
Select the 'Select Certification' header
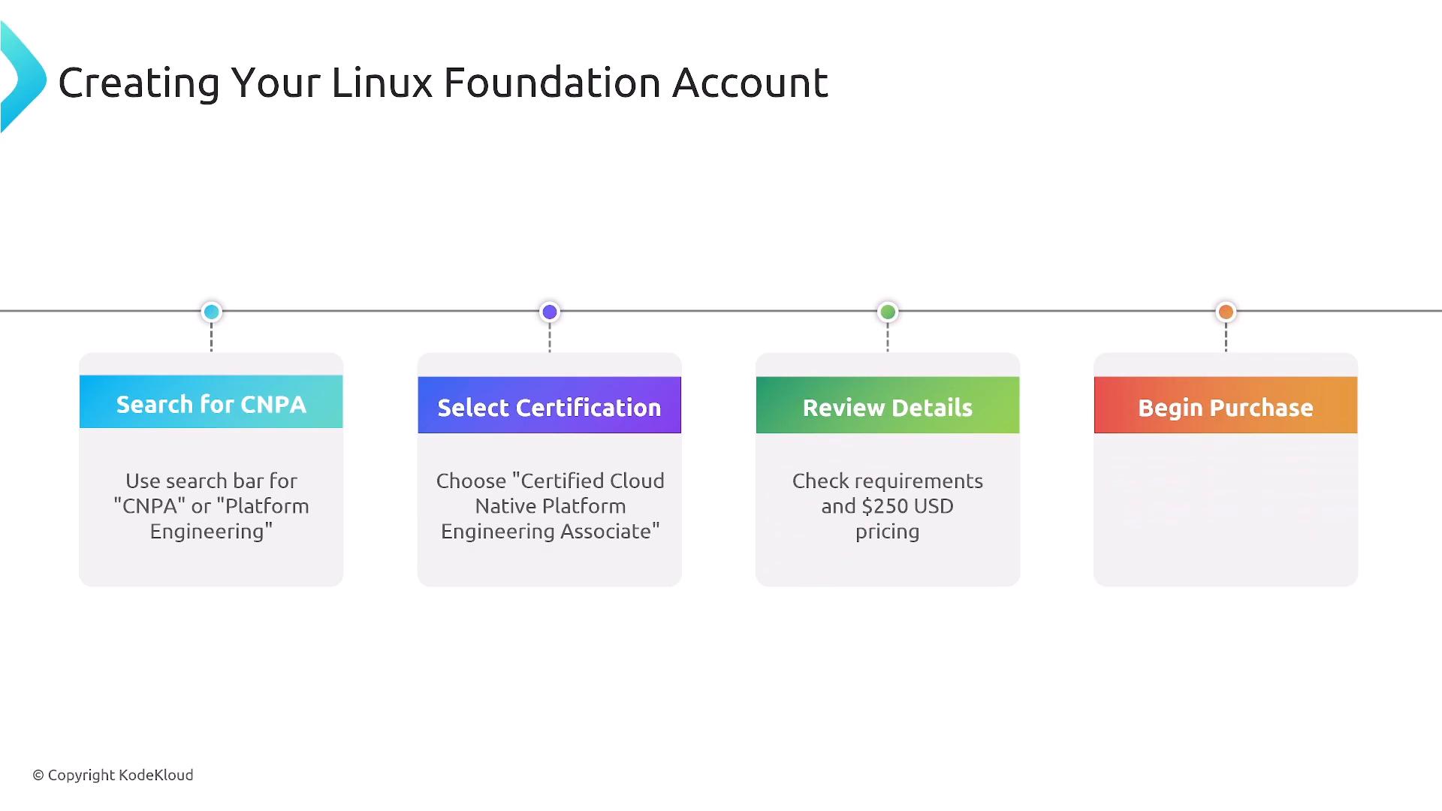click(x=550, y=405)
